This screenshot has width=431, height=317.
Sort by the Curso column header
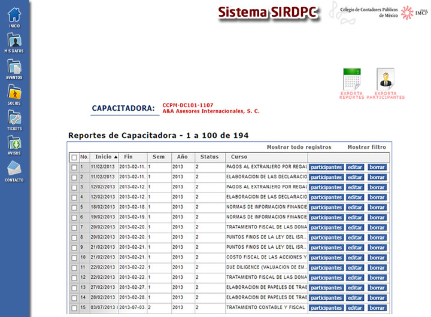click(239, 157)
